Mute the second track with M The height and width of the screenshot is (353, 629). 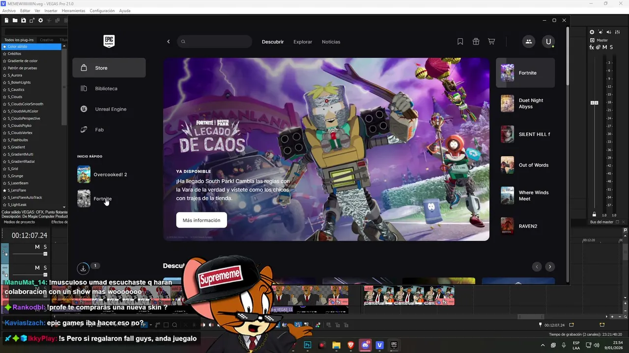click(37, 268)
